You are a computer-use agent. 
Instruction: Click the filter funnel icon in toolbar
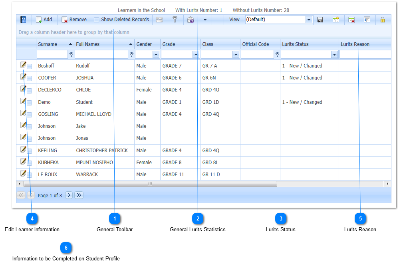click(x=175, y=20)
